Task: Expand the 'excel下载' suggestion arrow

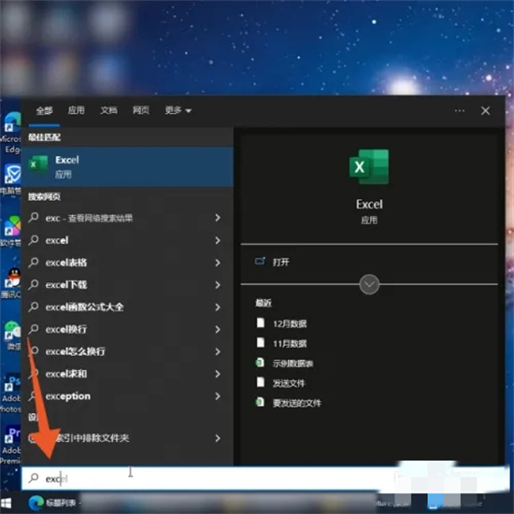Action: tap(218, 285)
